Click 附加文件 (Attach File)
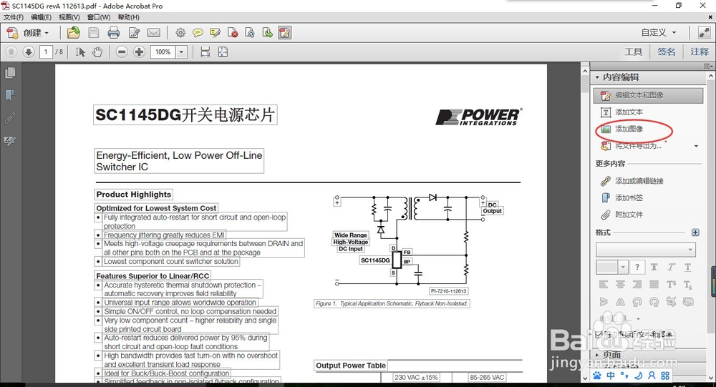The image size is (716, 387). pos(629,215)
